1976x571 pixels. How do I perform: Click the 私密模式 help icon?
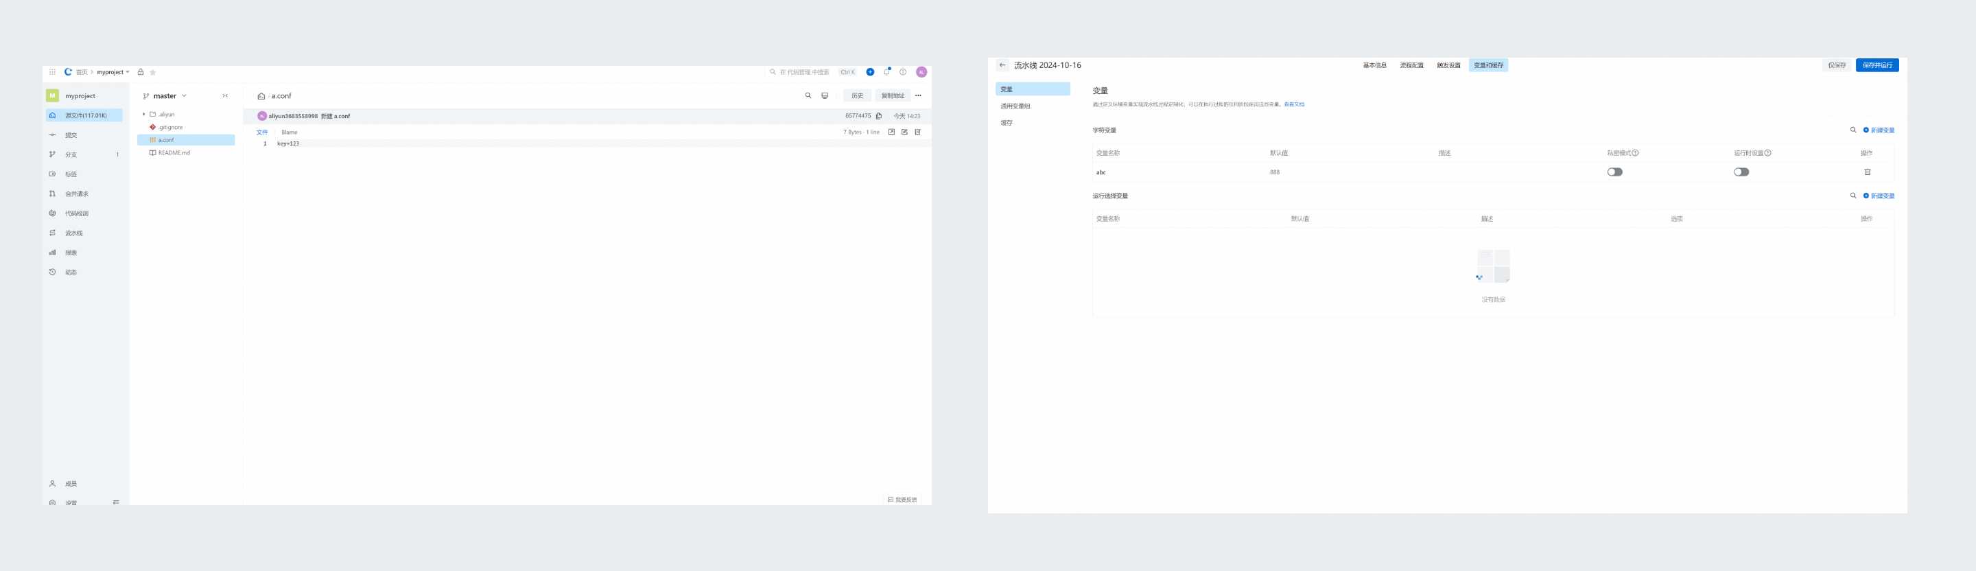pyautogui.click(x=1636, y=153)
